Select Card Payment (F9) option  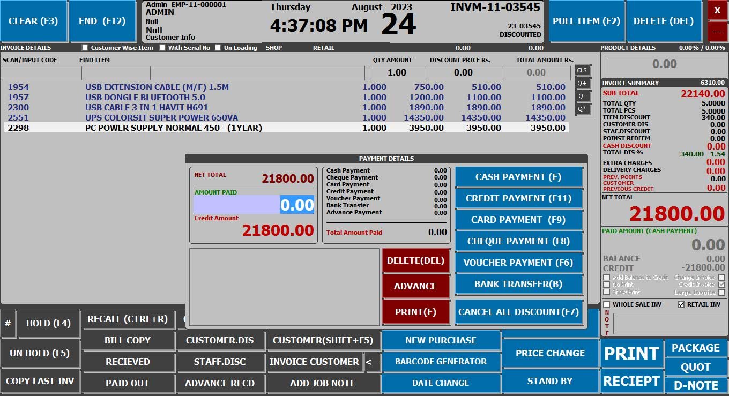(x=518, y=220)
